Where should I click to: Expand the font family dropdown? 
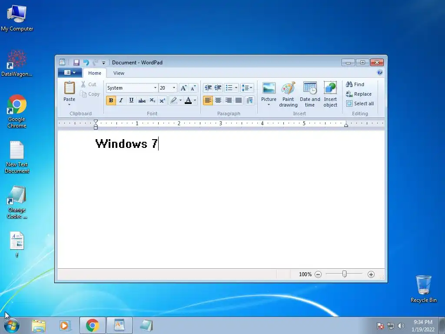155,88
